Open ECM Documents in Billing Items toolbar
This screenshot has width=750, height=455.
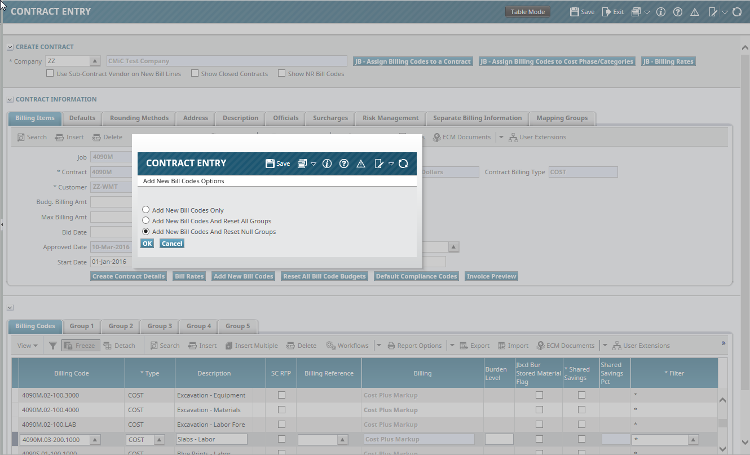tap(462, 137)
